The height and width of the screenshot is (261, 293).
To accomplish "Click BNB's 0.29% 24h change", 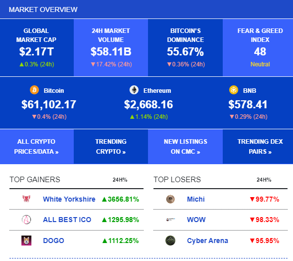I will (248, 117).
